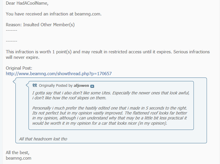This screenshot has height=164, width=220.
Task: Click the Original Post: label
Action: (x=19, y=68)
